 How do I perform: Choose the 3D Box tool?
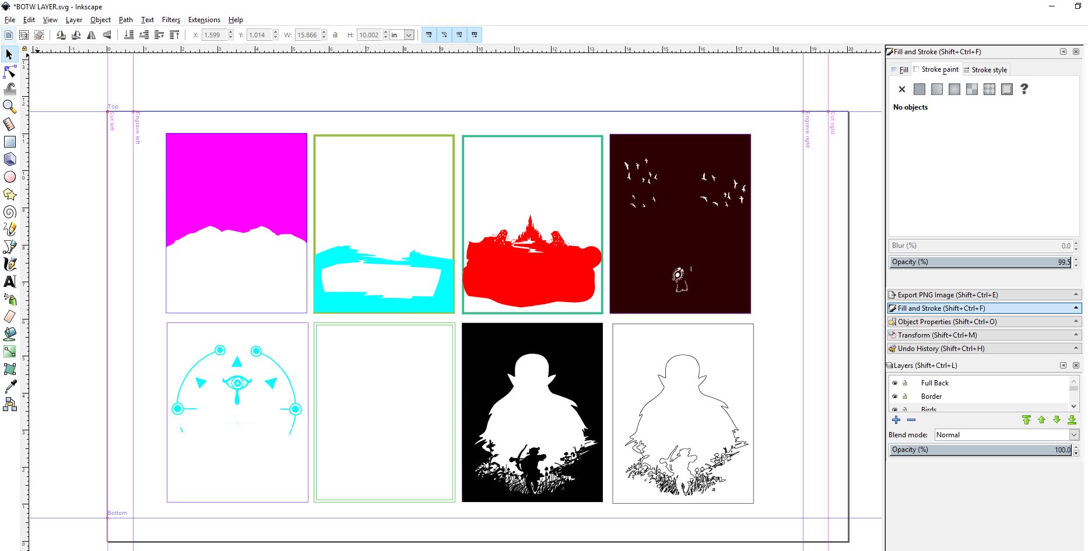[x=9, y=159]
